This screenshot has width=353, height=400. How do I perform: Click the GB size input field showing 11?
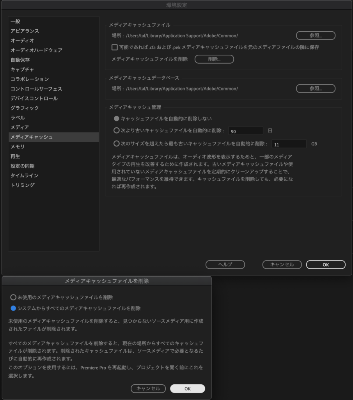(x=289, y=144)
